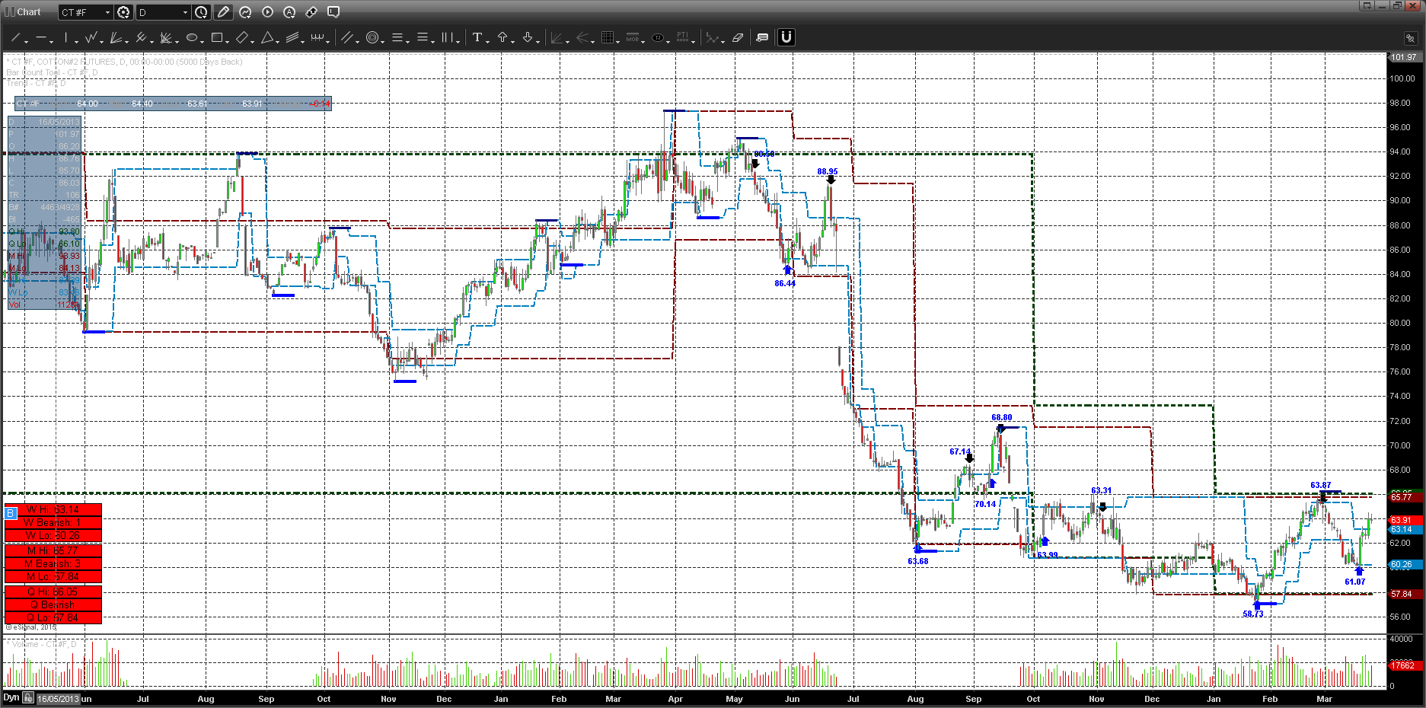Click the eraser tool icon
This screenshot has height=708, width=1426.
[x=737, y=37]
